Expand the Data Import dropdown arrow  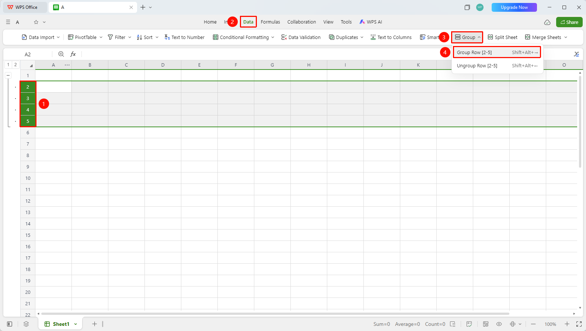pyautogui.click(x=58, y=37)
